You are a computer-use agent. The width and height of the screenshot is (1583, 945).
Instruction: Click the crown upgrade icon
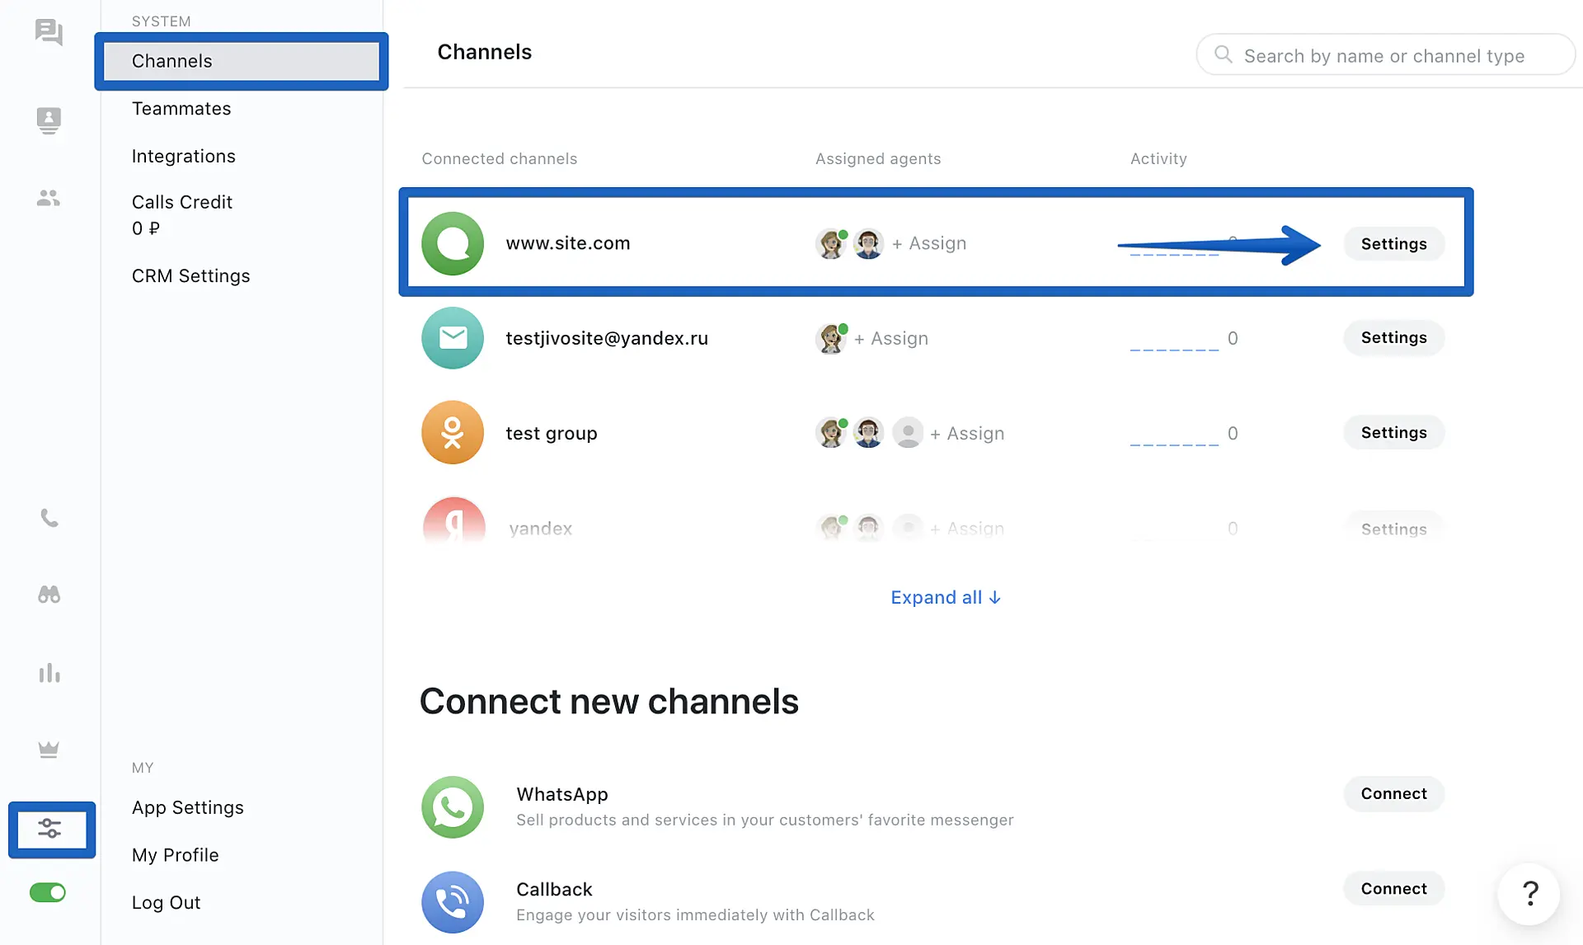(49, 749)
